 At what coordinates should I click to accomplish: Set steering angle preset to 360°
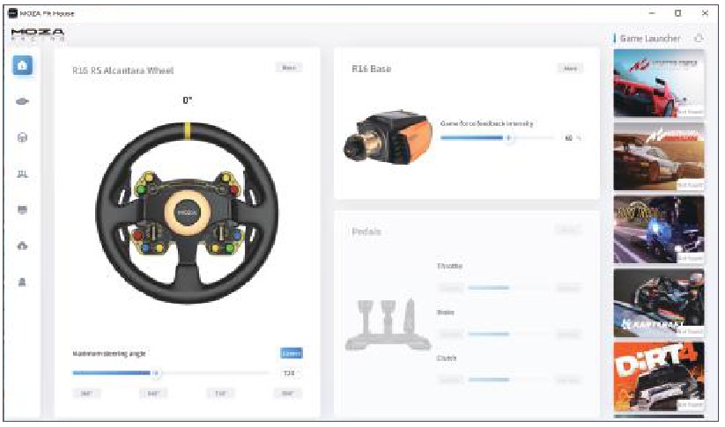[86, 394]
